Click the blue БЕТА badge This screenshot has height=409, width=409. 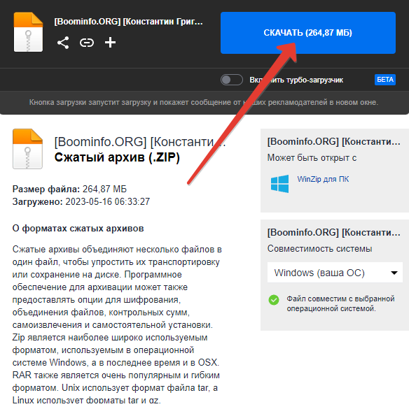point(385,80)
